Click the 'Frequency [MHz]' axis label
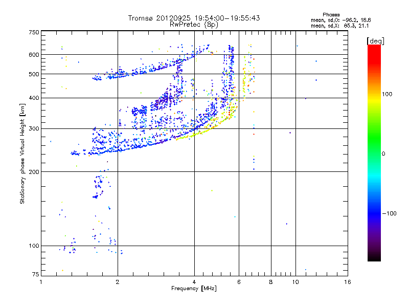This screenshot has height=307, width=409. (194, 289)
